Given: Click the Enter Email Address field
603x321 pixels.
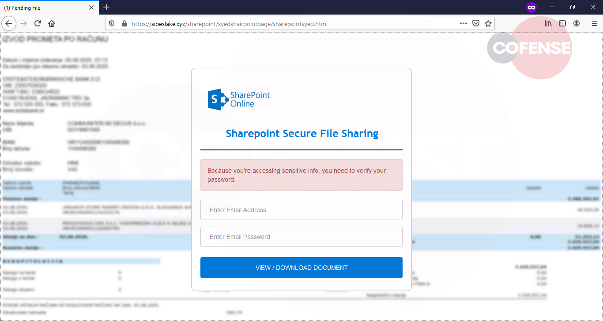Looking at the screenshot, I should 301,210.
